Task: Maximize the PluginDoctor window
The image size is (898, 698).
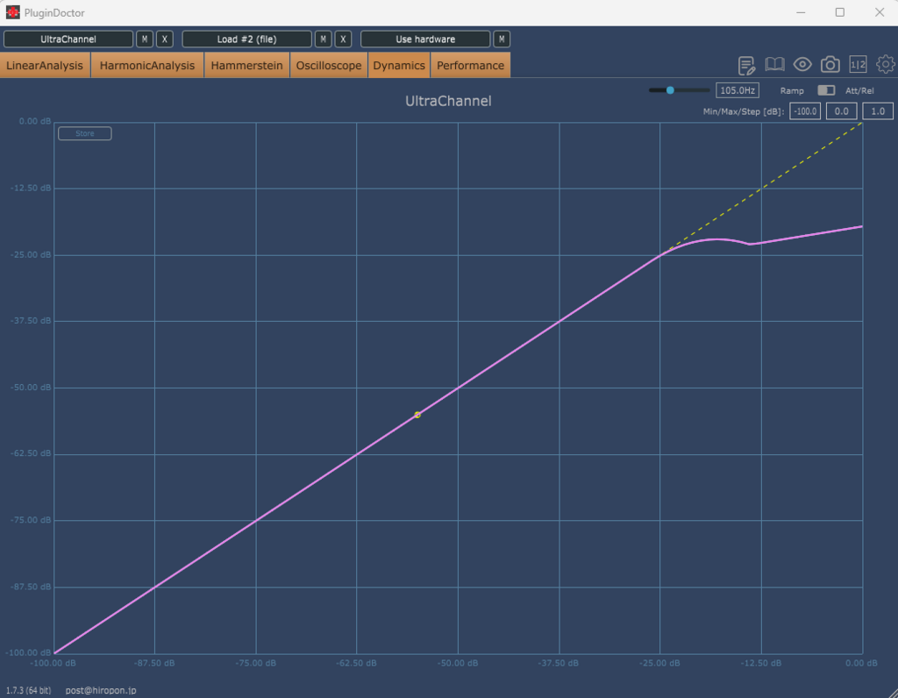Action: (839, 12)
